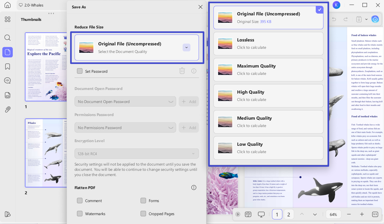Close the Save As dialog

coord(200,7)
